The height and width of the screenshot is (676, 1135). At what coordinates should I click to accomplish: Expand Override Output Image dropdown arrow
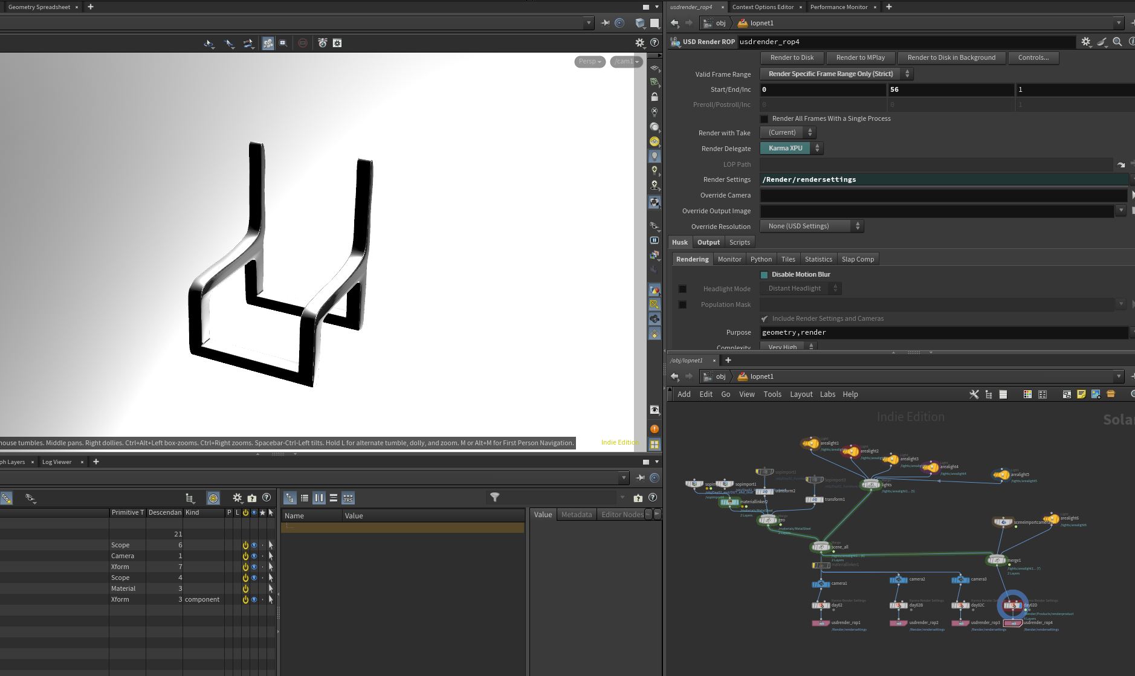(x=1121, y=211)
